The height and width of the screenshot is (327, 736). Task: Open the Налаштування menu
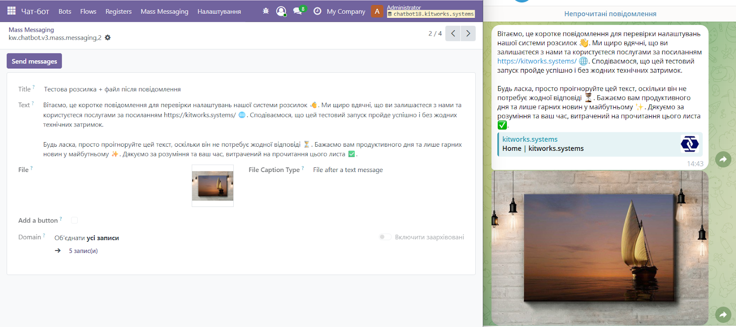click(x=219, y=11)
